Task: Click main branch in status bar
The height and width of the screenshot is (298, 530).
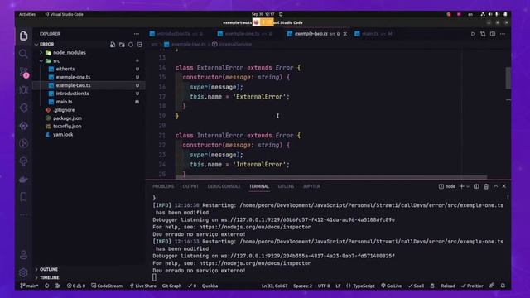Action: pos(29,286)
